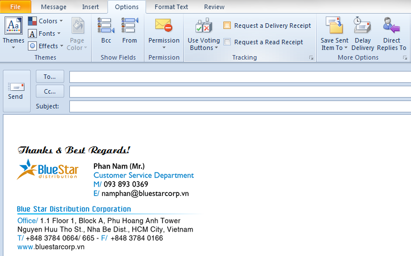Click in the Cc recipients field
The height and width of the screenshot is (256, 411).
coord(240,91)
